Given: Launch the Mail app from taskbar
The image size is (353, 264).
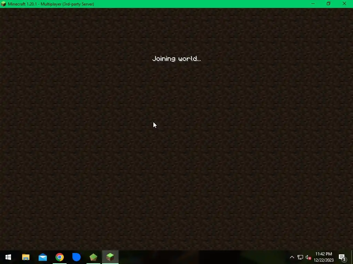Looking at the screenshot, I should point(42,257).
